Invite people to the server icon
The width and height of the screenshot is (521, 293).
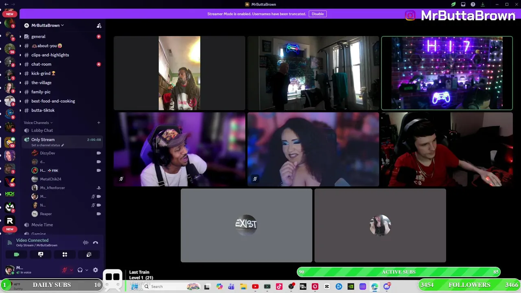[x=99, y=26]
